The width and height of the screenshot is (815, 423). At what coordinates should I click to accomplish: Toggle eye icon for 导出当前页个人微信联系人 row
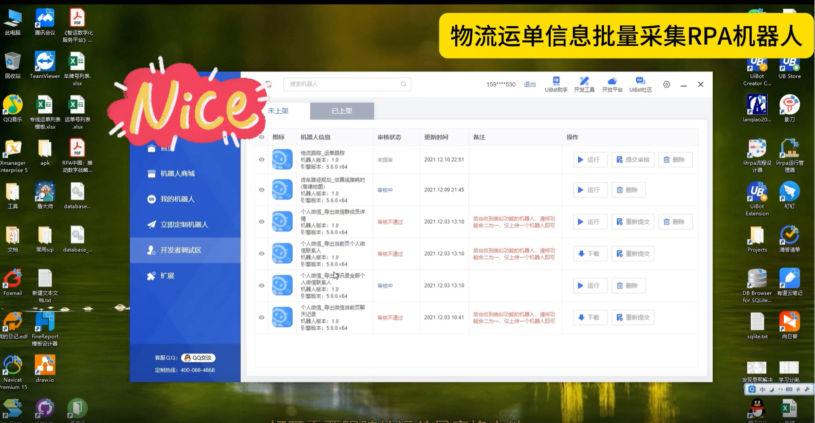tap(261, 254)
